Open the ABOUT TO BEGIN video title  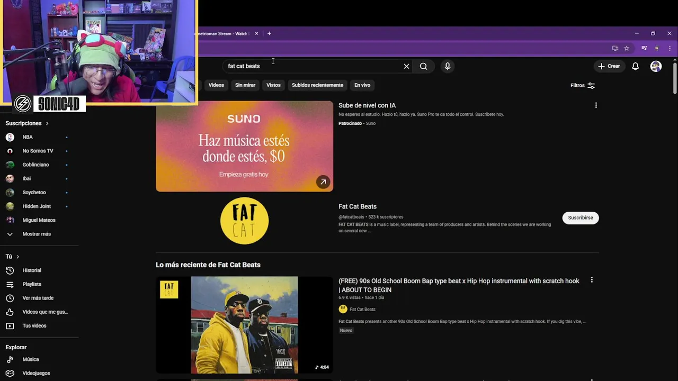pyautogui.click(x=459, y=285)
